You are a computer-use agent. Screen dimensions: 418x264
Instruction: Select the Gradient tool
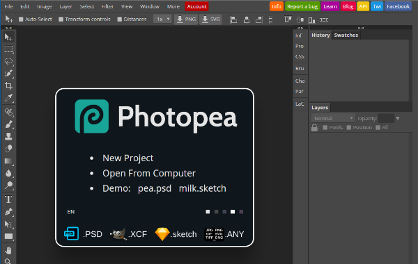[8, 161]
